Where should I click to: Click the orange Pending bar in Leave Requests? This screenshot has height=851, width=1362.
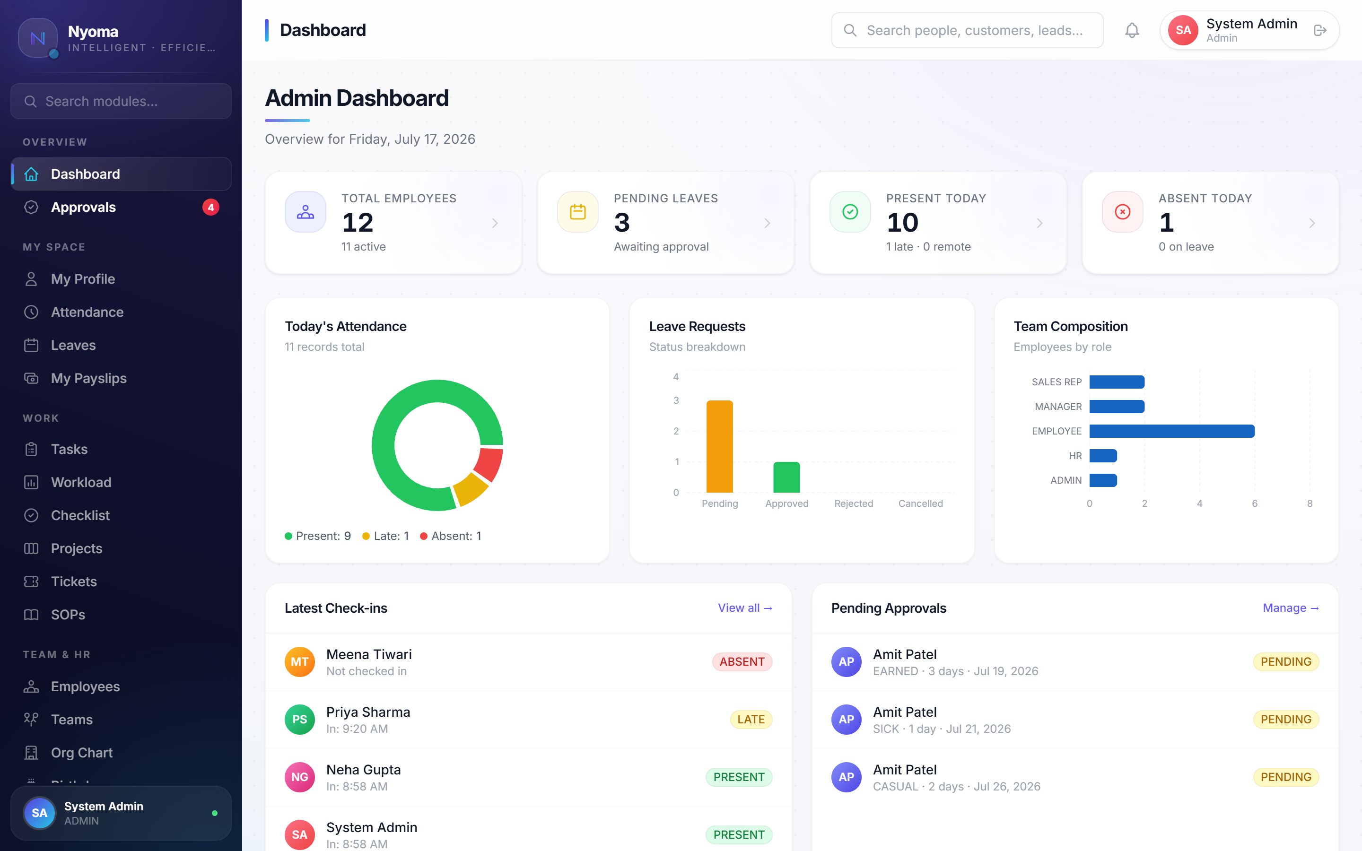tap(719, 446)
